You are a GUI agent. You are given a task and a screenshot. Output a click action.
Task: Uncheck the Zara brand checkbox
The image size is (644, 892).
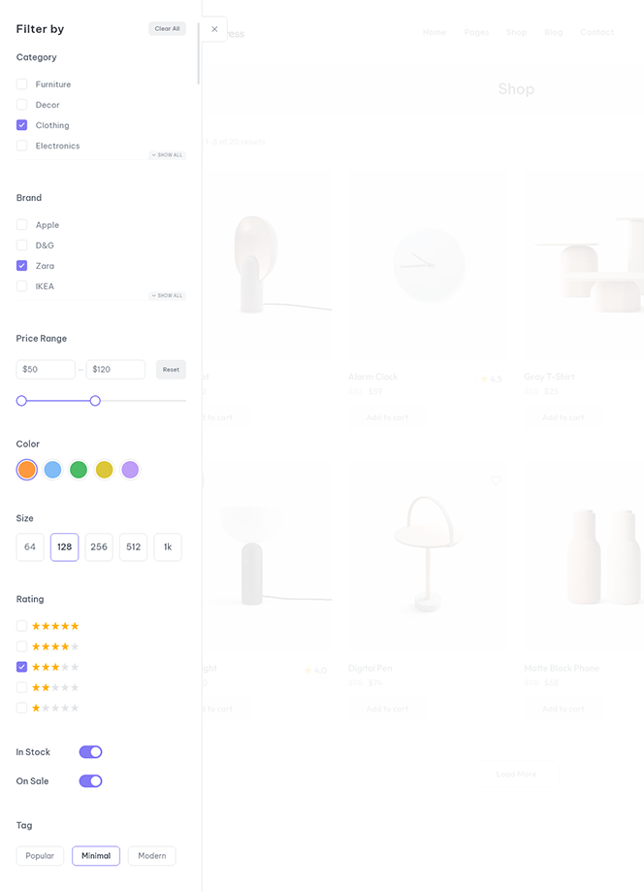click(22, 266)
